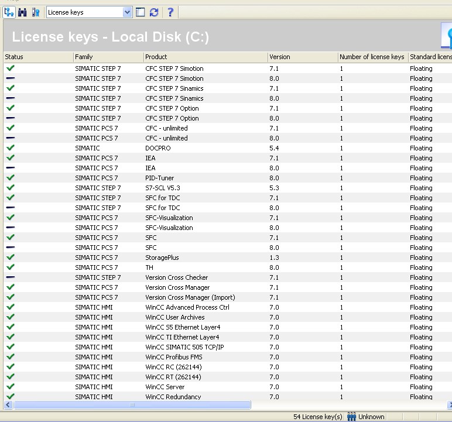Click checkmark status of the TH row
This screenshot has height=422, width=452.
click(11, 267)
